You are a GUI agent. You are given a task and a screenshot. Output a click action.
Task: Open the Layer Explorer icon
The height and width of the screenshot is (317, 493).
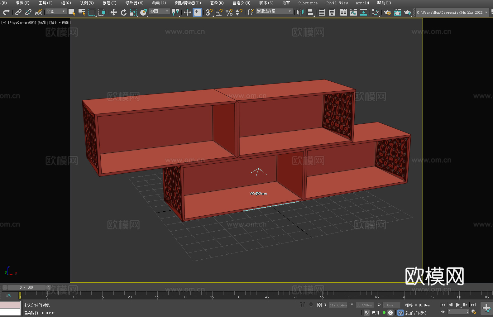point(332,12)
